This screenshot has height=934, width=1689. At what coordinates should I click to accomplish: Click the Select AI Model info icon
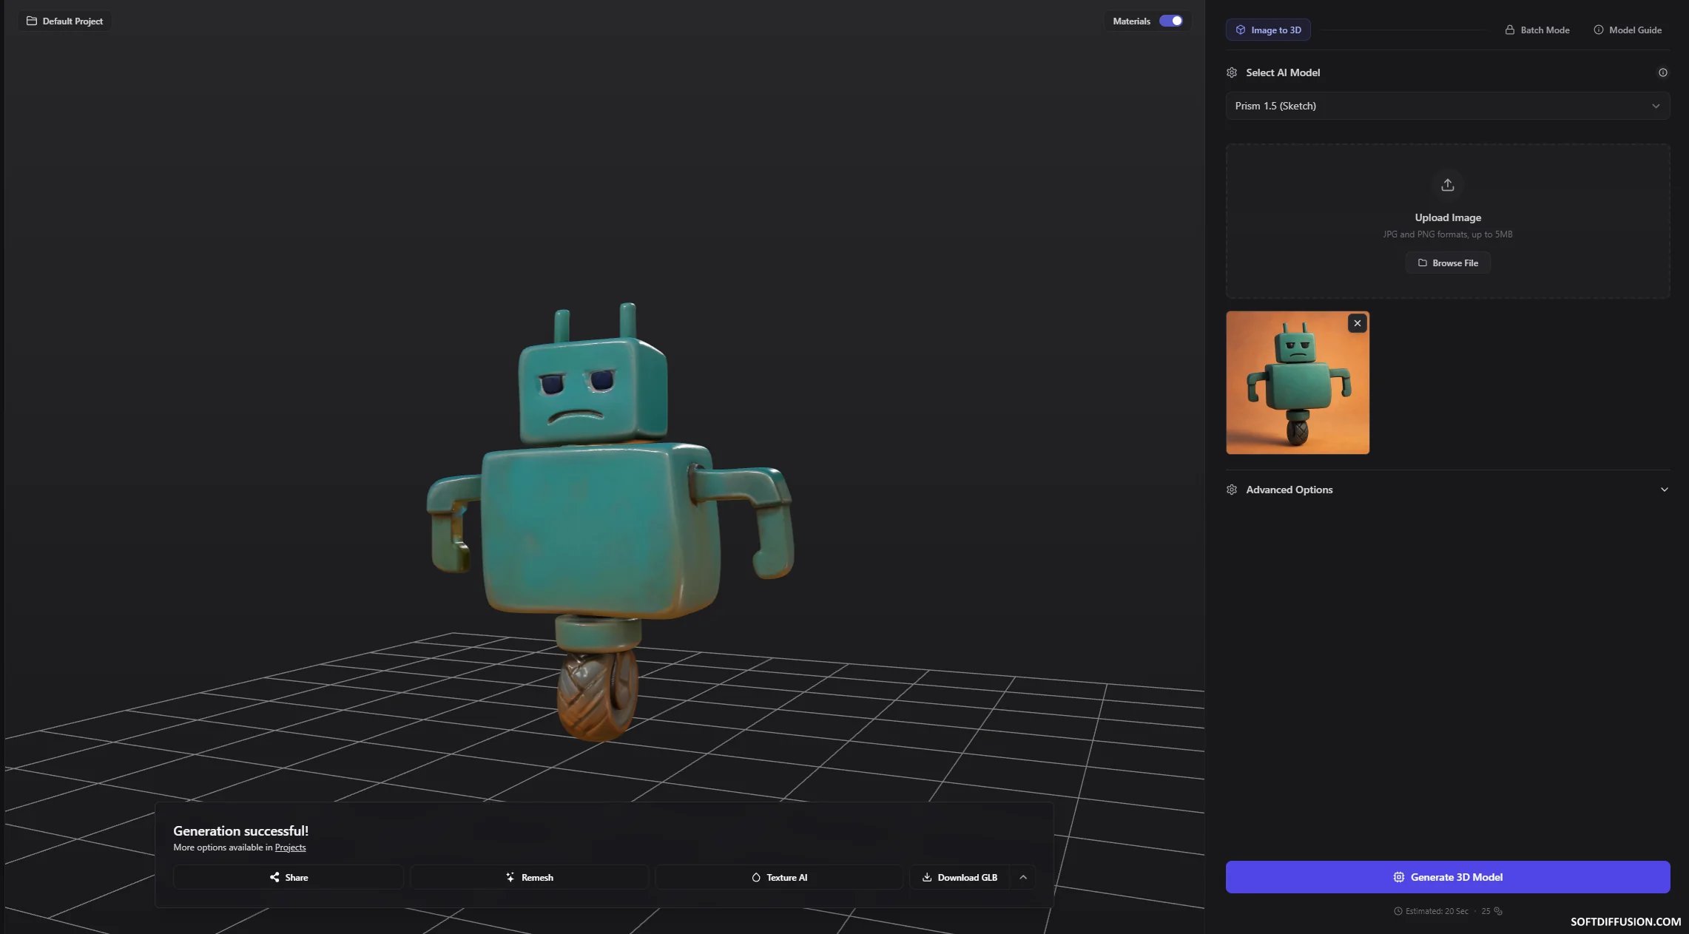point(1662,72)
